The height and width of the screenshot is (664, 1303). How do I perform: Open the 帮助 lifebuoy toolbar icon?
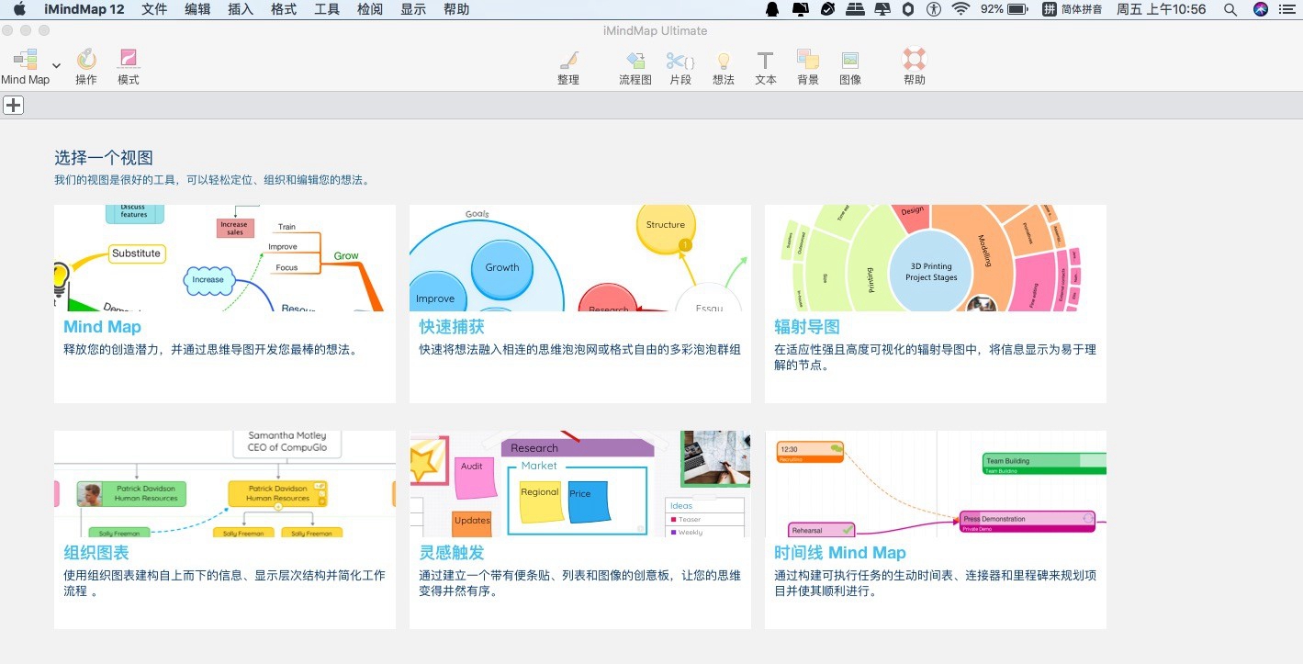click(915, 60)
